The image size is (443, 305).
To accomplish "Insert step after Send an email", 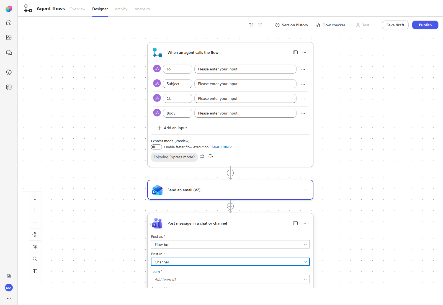I will 230,206.
